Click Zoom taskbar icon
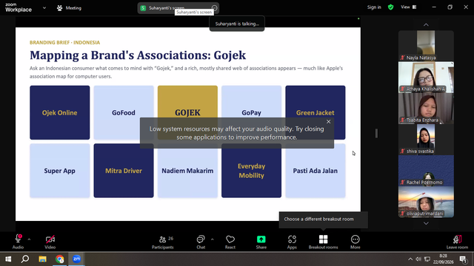 click(76, 259)
